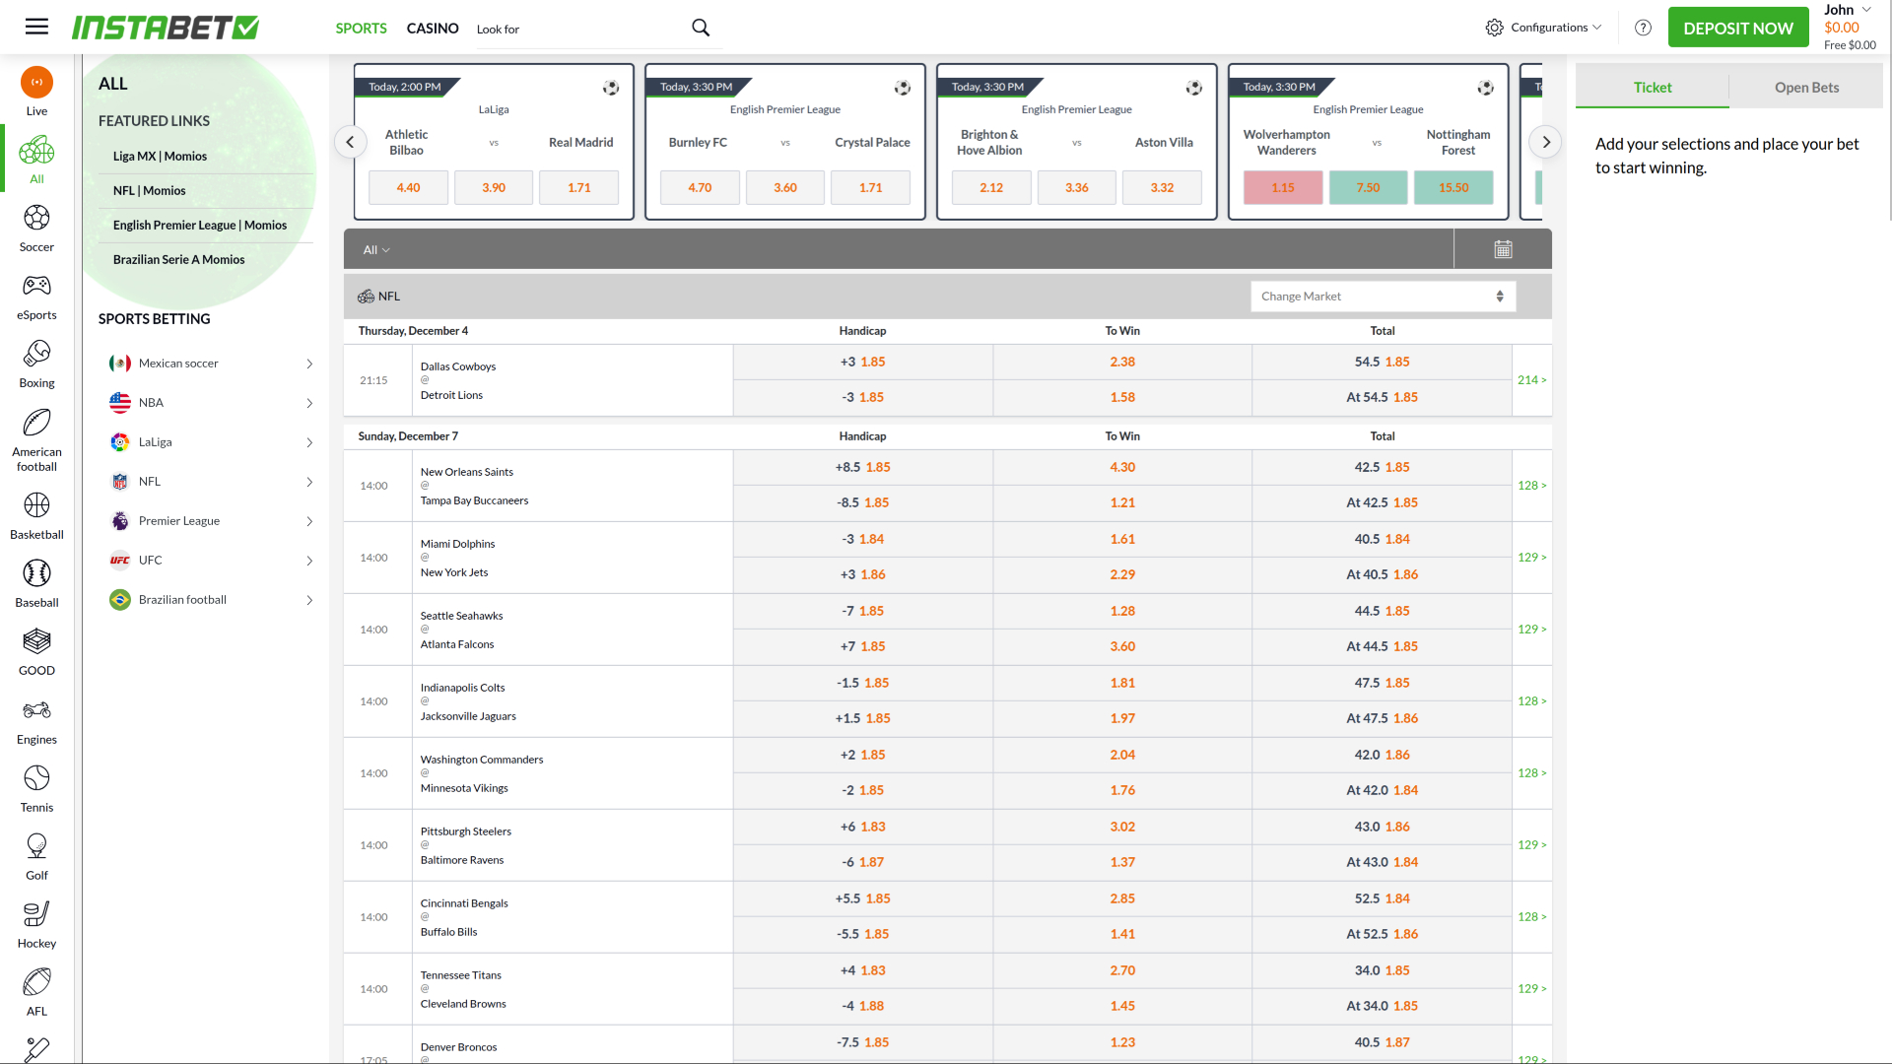Toggle Real Madrid 1.71 odds selection
The image size is (1892, 1064).
click(x=578, y=187)
